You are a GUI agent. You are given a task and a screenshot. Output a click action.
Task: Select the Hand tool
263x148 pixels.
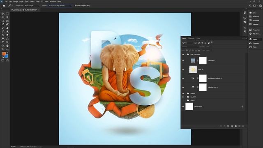pos(7,46)
